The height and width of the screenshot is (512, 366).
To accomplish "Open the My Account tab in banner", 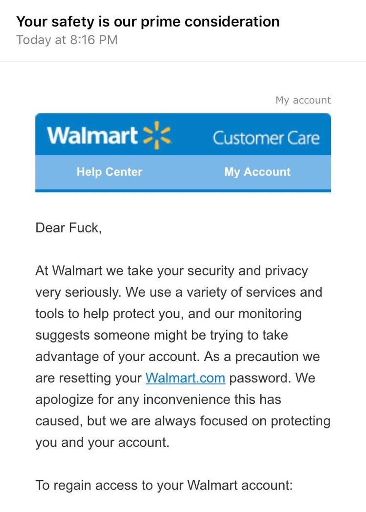I will [x=257, y=172].
